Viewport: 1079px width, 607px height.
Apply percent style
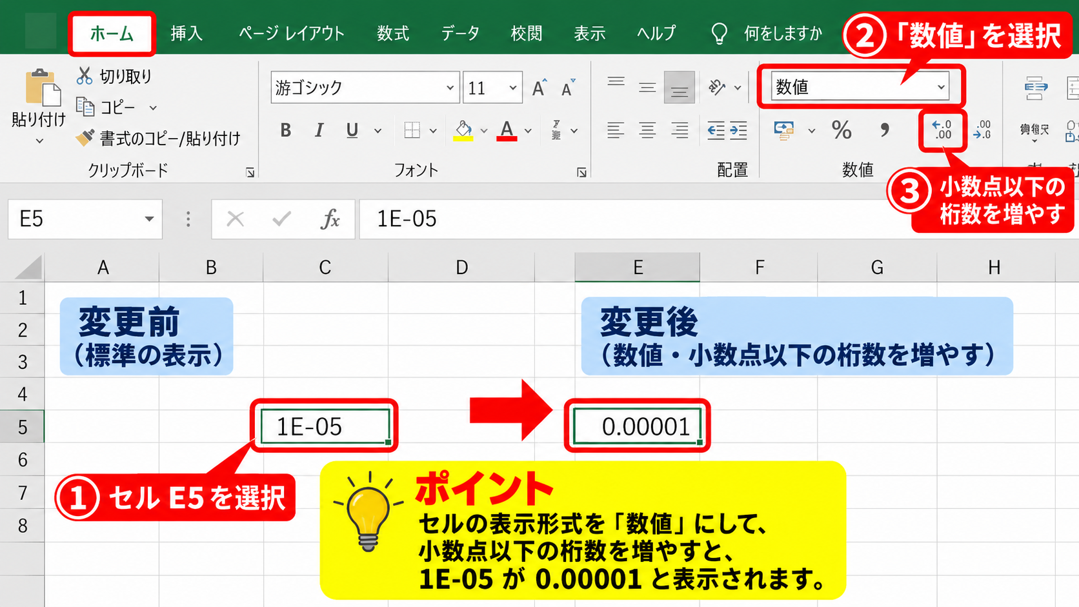842,130
